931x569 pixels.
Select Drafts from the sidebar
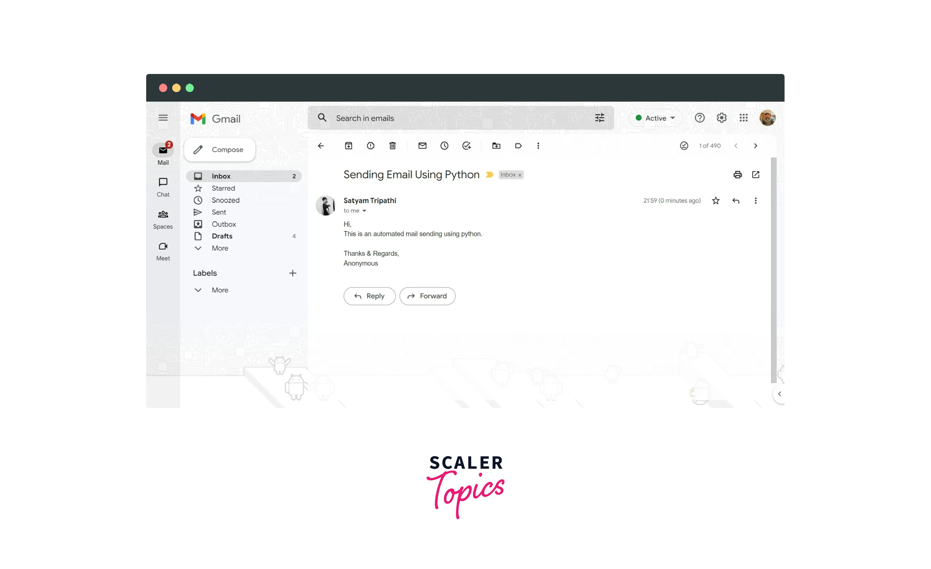pyautogui.click(x=221, y=236)
